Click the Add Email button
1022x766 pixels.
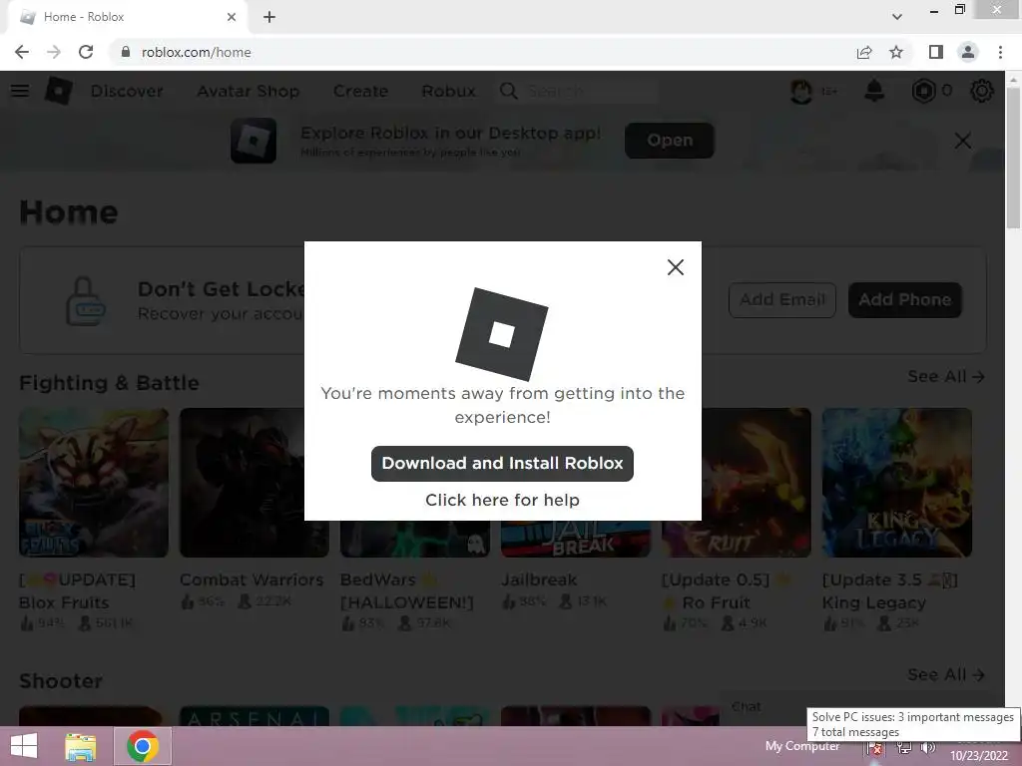(782, 299)
